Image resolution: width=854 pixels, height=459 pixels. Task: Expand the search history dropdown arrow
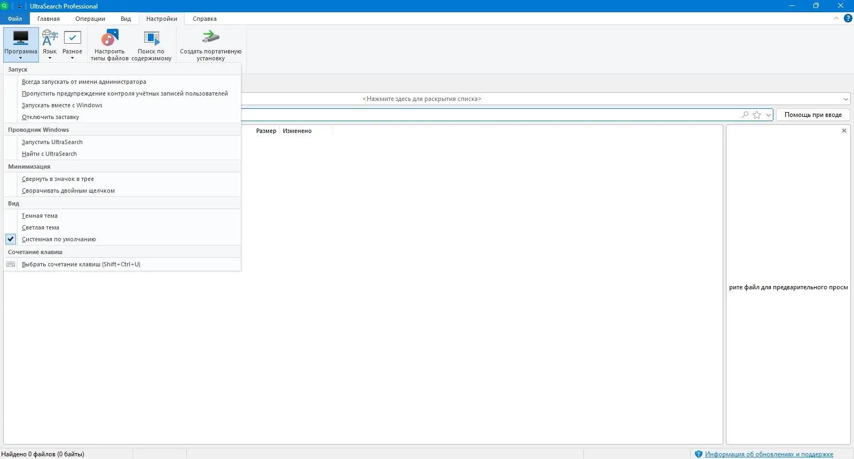click(x=769, y=115)
